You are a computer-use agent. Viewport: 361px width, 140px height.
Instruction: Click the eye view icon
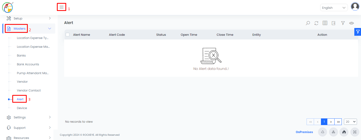coord(352,23)
